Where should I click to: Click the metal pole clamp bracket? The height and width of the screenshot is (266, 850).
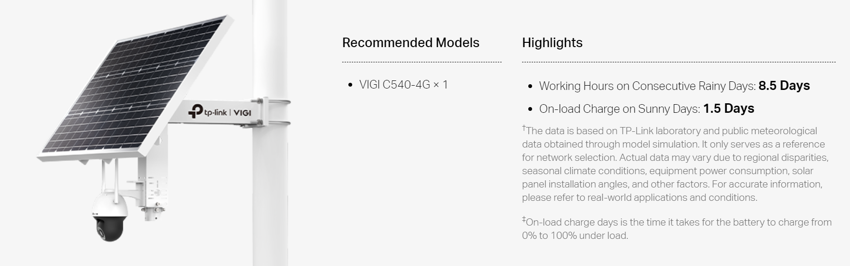275,112
